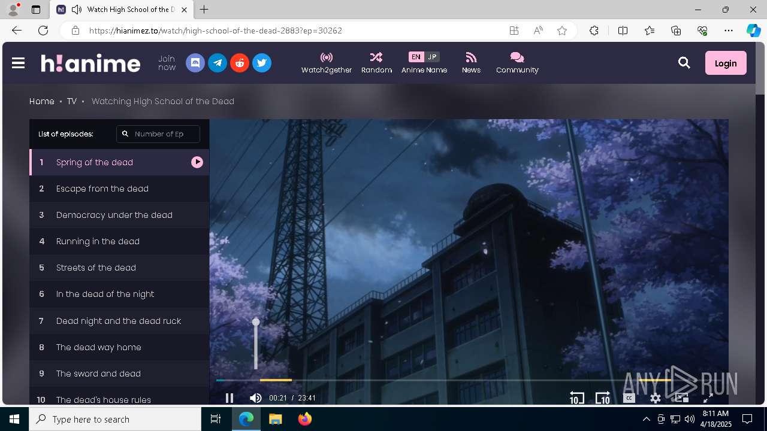
Task: Rewind video 10 seconds
Action: coord(576,398)
